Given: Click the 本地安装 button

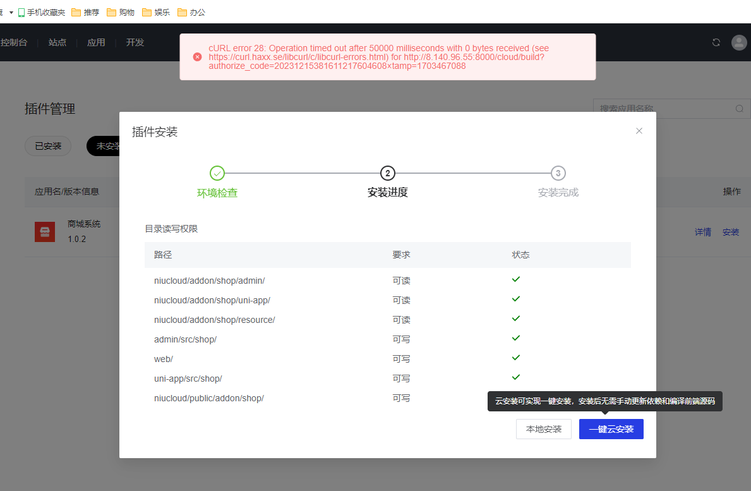Looking at the screenshot, I should point(543,429).
